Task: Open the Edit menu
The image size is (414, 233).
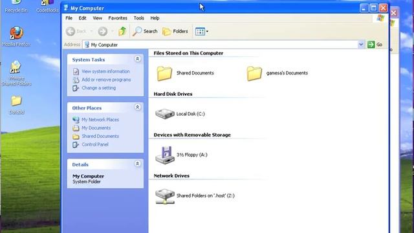Action: click(x=82, y=18)
